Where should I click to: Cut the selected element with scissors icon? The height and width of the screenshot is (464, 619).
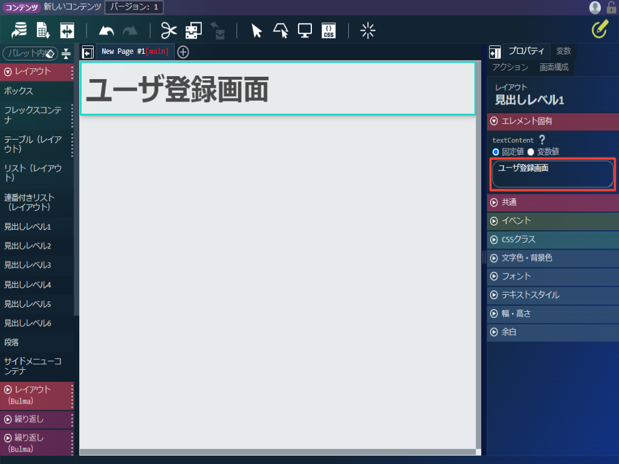coord(169,30)
